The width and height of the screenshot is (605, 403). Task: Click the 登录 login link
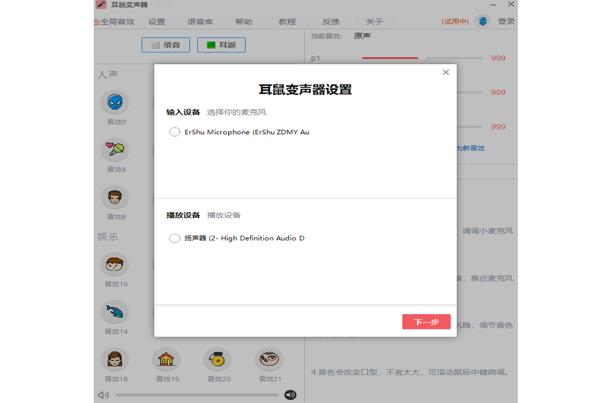click(x=506, y=21)
